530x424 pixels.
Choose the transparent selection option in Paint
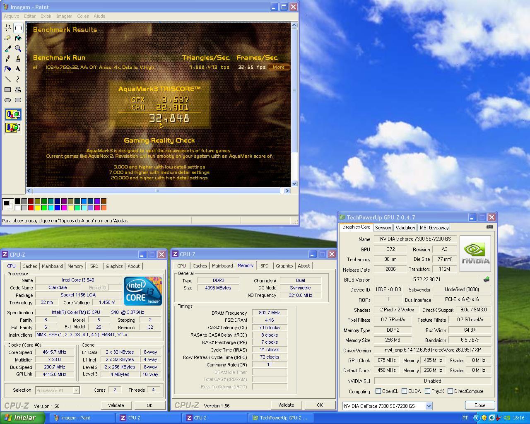coord(13,128)
